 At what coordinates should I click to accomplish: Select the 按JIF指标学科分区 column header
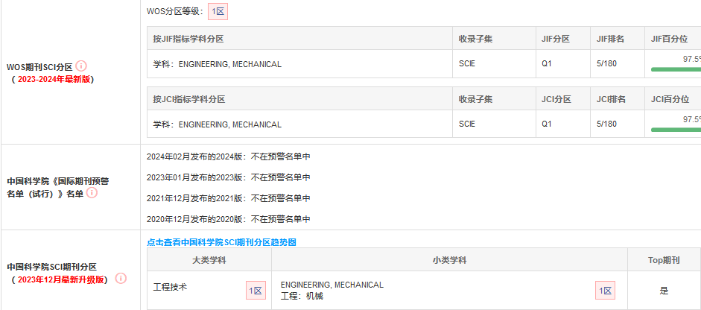point(189,39)
